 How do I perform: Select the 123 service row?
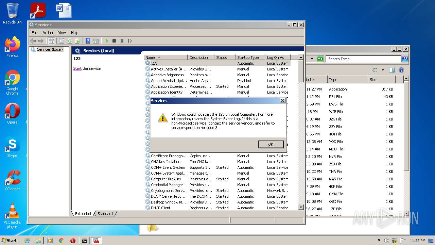coord(217,63)
